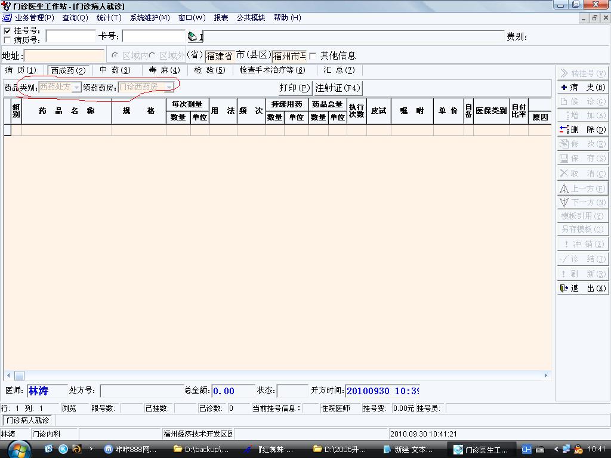
Task: Click the horizontal scrollbar thumb of the grid
Action: tap(20, 376)
